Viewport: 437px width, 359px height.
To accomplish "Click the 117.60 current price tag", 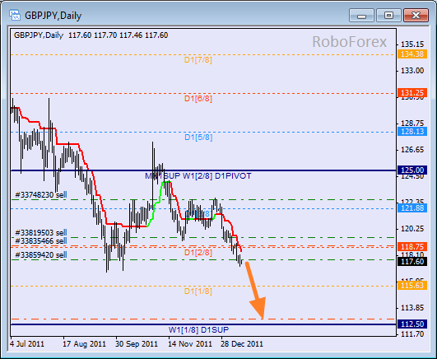I will pyautogui.click(x=412, y=262).
